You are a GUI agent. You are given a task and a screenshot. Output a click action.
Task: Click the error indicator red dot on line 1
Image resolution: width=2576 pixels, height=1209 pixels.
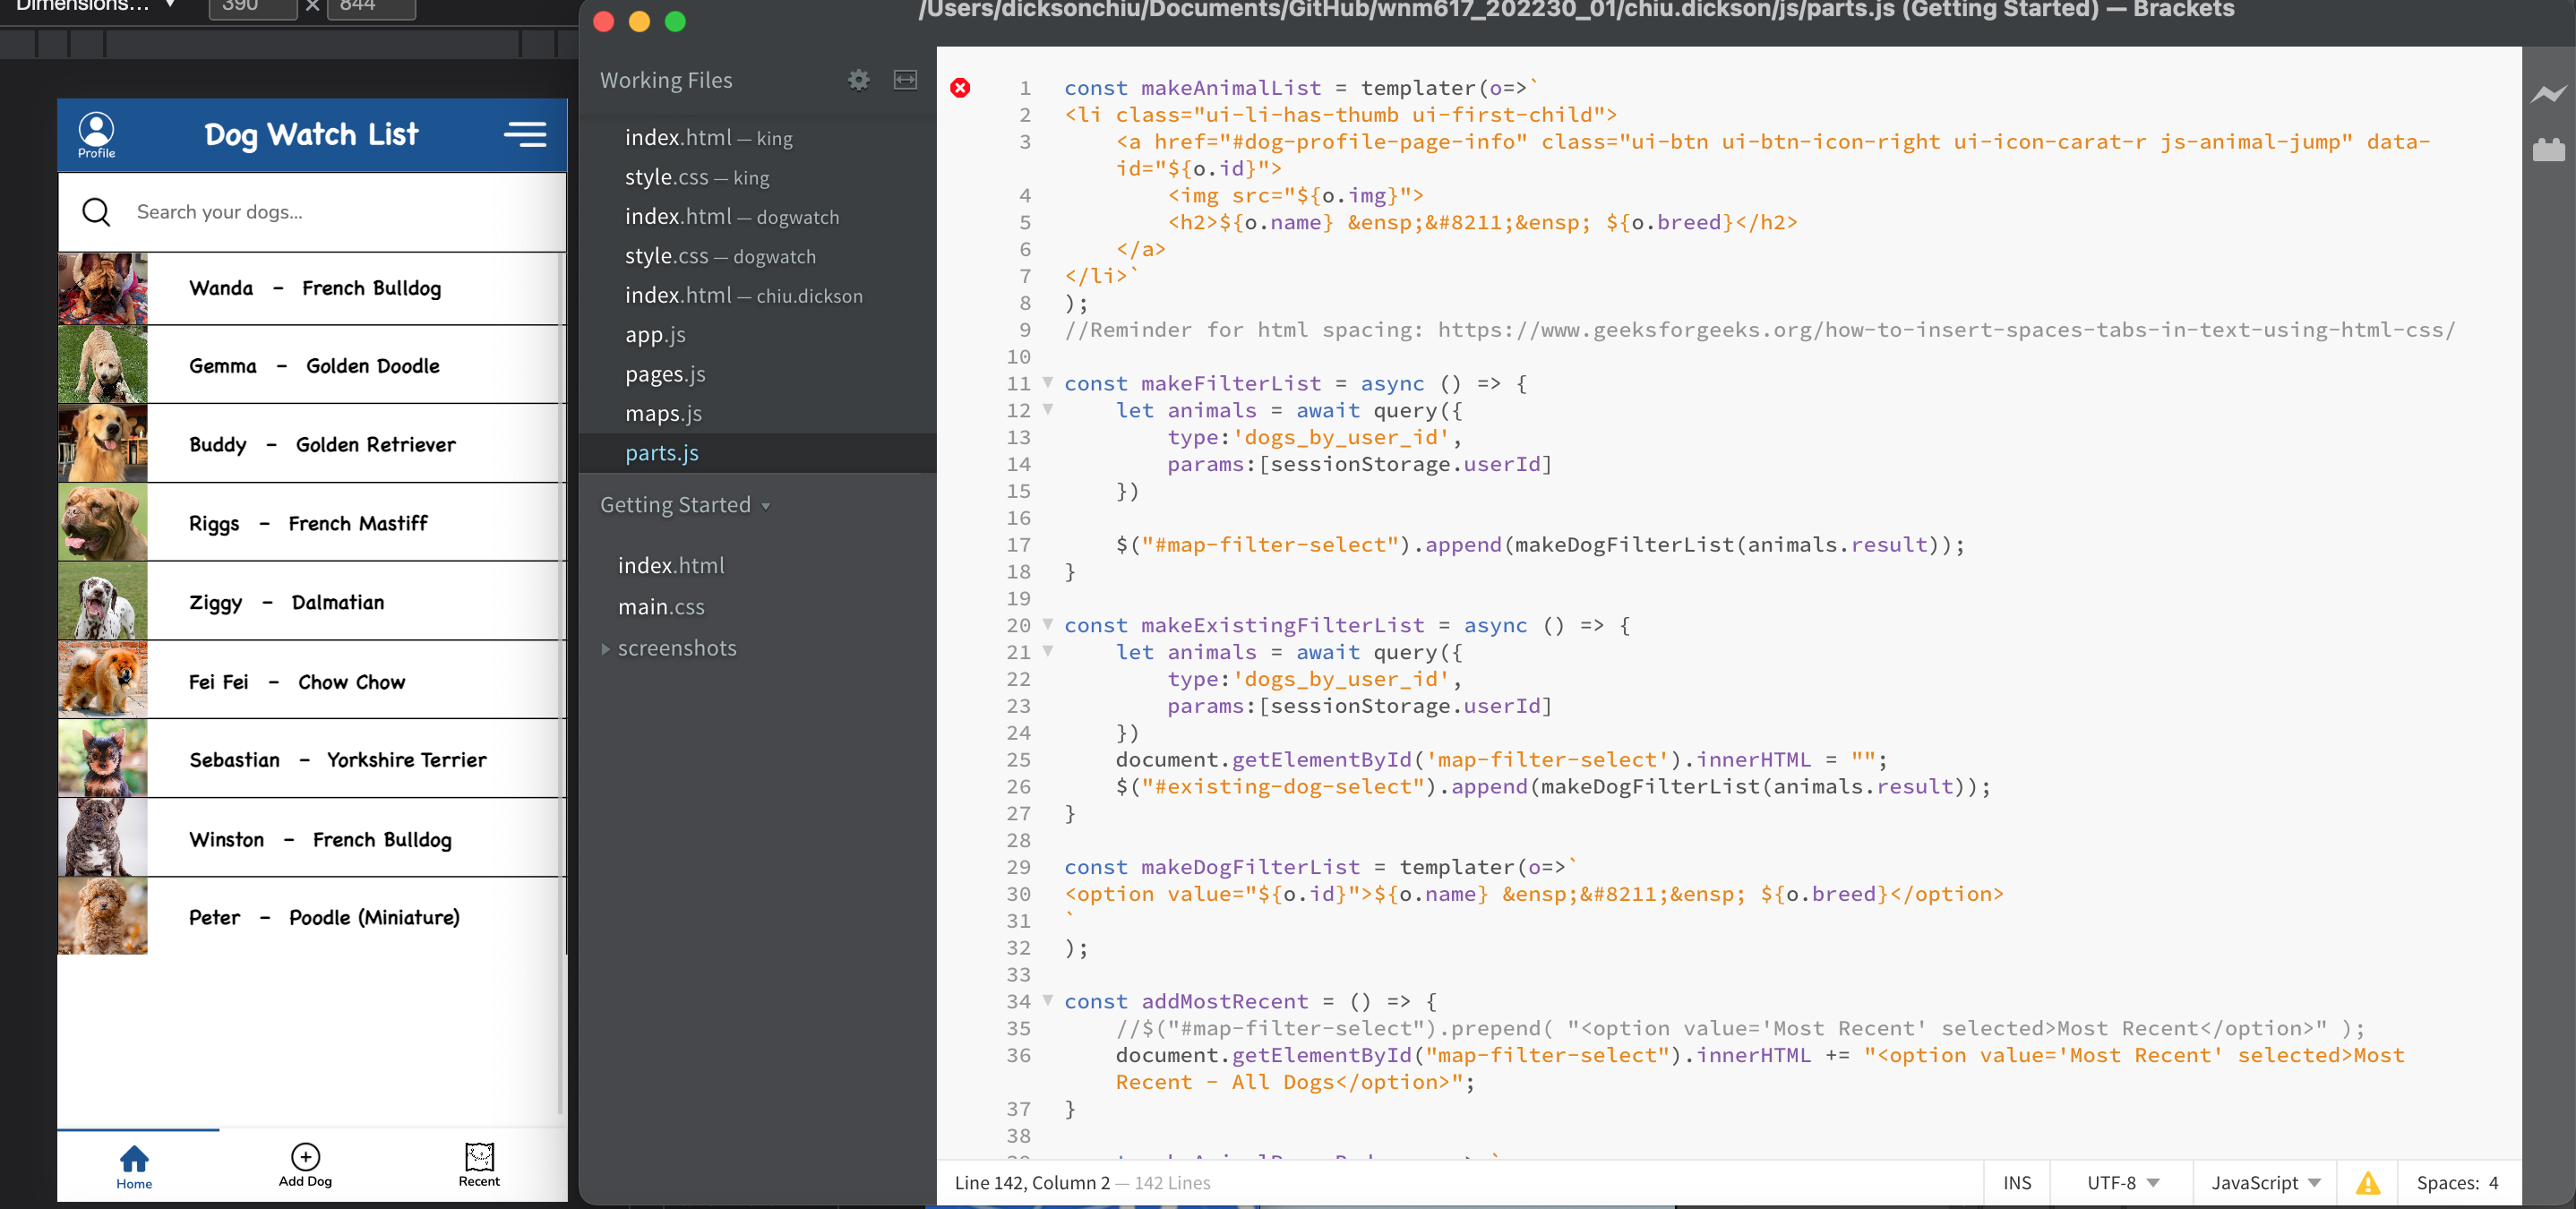961,89
